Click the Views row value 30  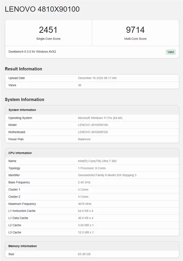(x=80, y=85)
